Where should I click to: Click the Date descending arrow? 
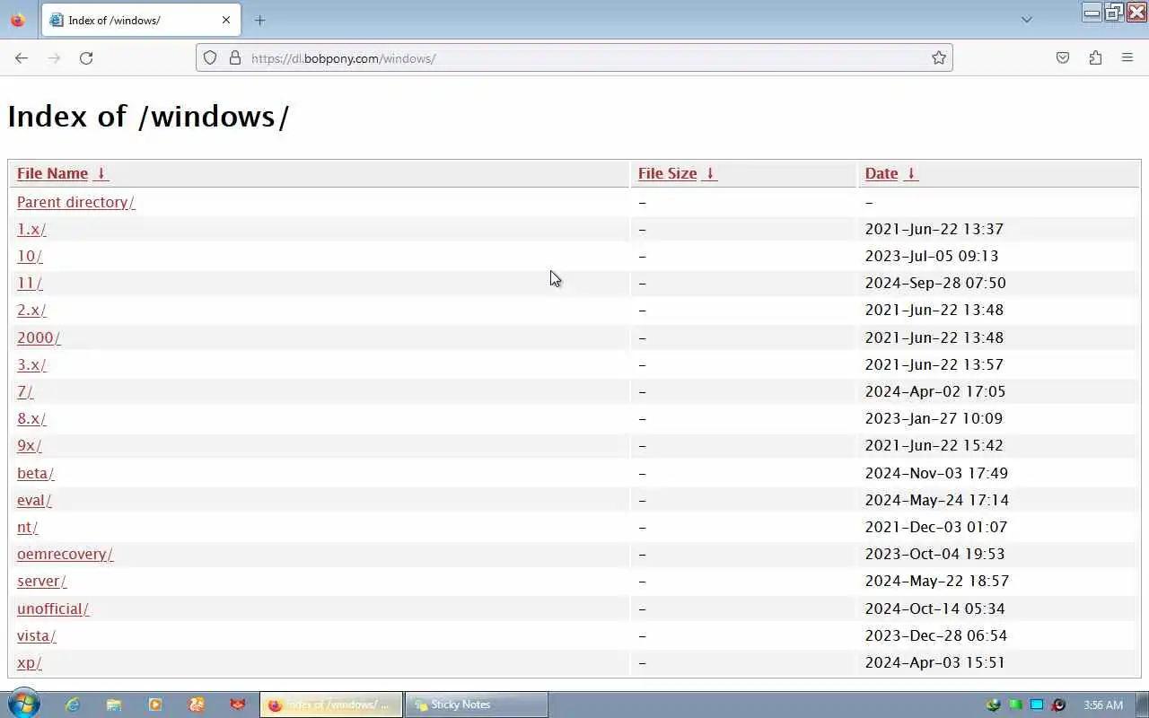tap(911, 173)
